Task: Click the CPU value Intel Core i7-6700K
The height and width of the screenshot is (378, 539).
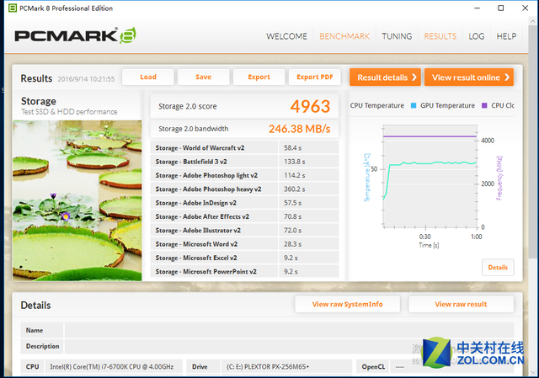Action: tap(112, 367)
